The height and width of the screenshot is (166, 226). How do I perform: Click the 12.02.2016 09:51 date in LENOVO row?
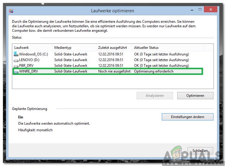pos(111,60)
